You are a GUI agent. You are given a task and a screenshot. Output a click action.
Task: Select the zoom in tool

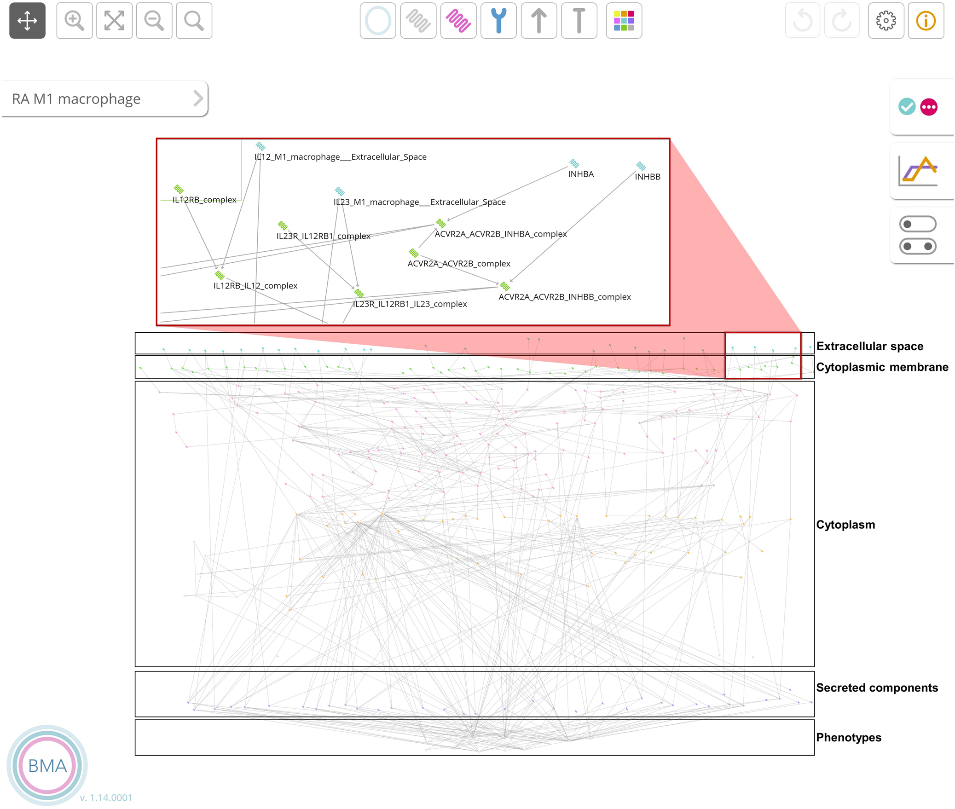point(74,21)
